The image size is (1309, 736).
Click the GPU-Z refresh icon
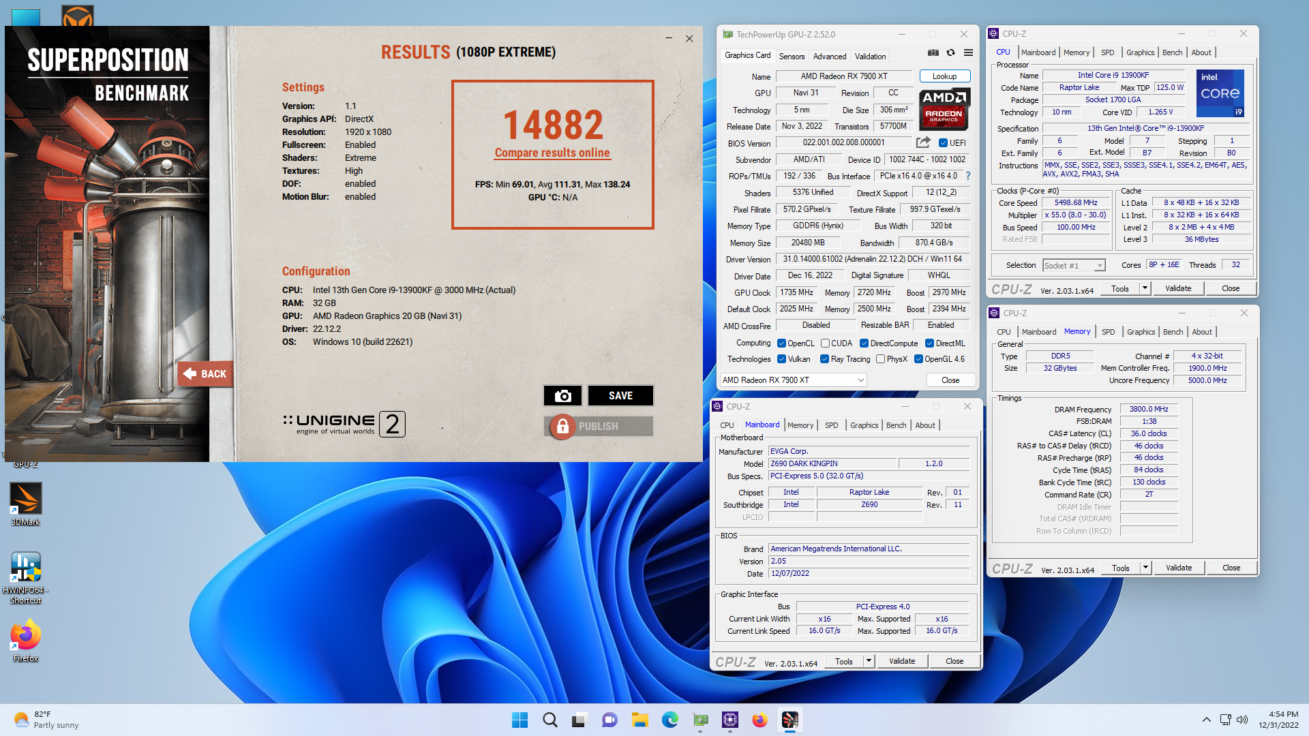[x=950, y=52]
